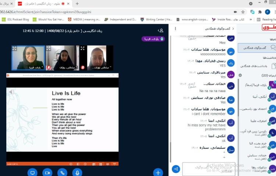Screen dimensions: 276x176
Task: Open MEDIA | meaning in... bookmark
Action: (x=84, y=19)
